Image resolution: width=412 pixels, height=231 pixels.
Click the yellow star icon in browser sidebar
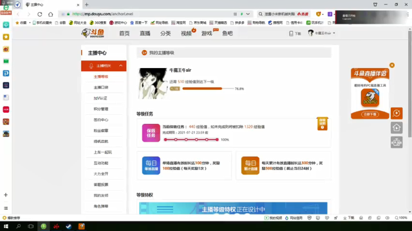(x=6, y=37)
